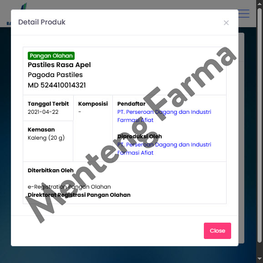Click the Diterbitkan Oleh heading

pyautogui.click(x=51, y=170)
